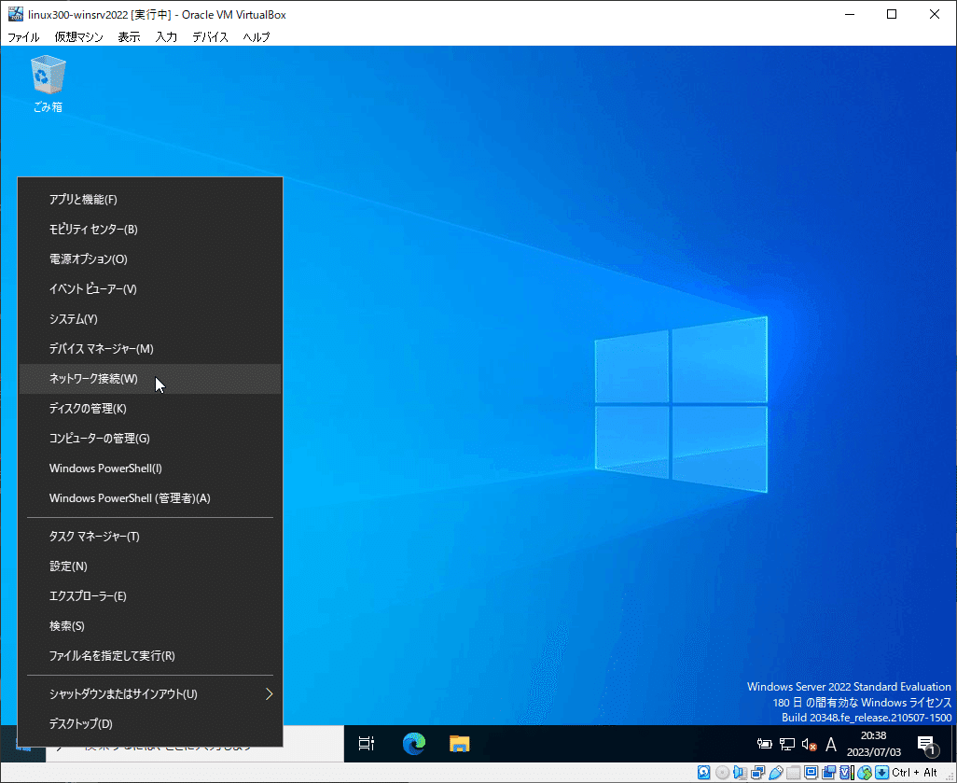Launch Windows PowerShell (管理者)(A)
Image resolution: width=957 pixels, height=783 pixels.
pos(150,499)
